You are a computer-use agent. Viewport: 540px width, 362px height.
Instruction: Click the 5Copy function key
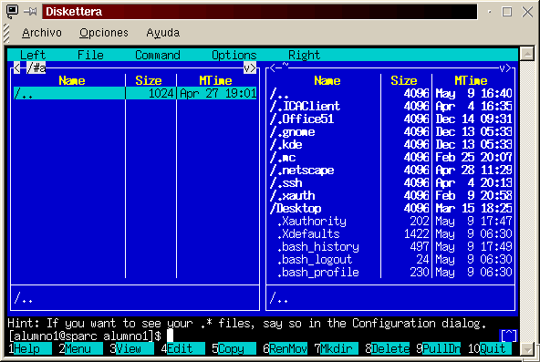click(234, 348)
